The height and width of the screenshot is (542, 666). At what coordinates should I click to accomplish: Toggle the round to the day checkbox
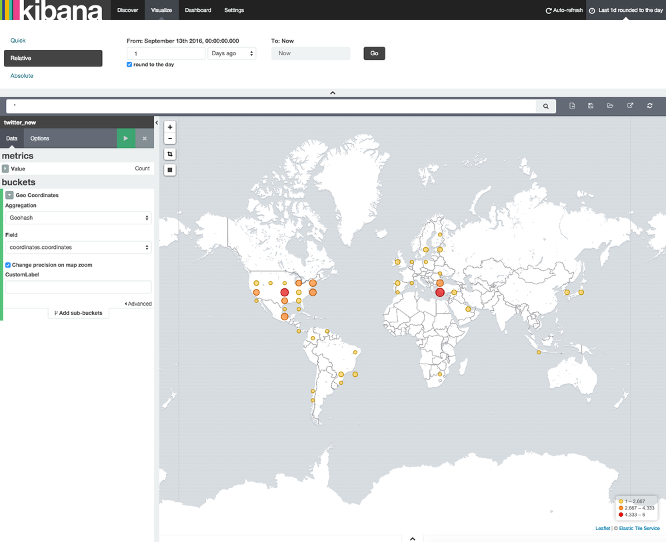(x=129, y=65)
